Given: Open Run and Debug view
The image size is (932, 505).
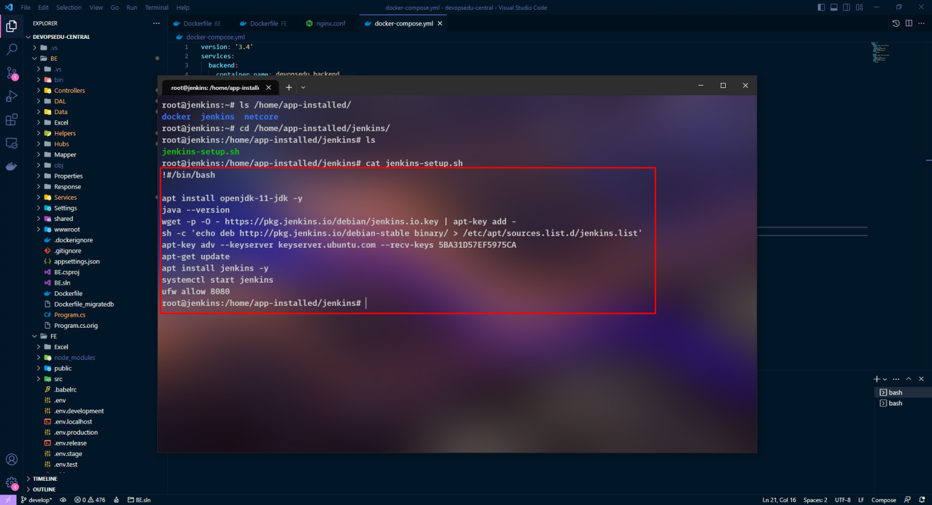Looking at the screenshot, I should pyautogui.click(x=12, y=97).
